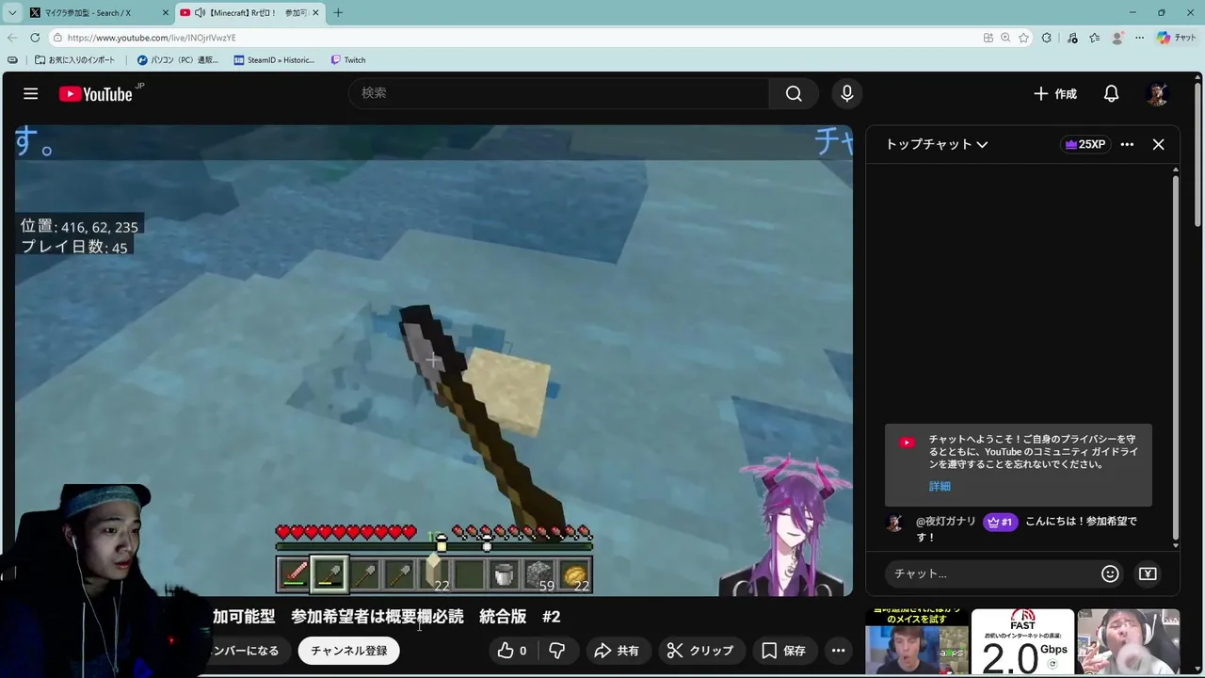Expand the トップチャット chat mode dropdown

click(936, 144)
